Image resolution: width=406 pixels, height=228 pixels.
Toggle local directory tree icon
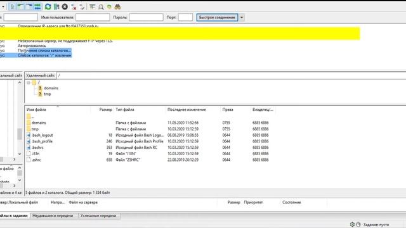pos(21,7)
